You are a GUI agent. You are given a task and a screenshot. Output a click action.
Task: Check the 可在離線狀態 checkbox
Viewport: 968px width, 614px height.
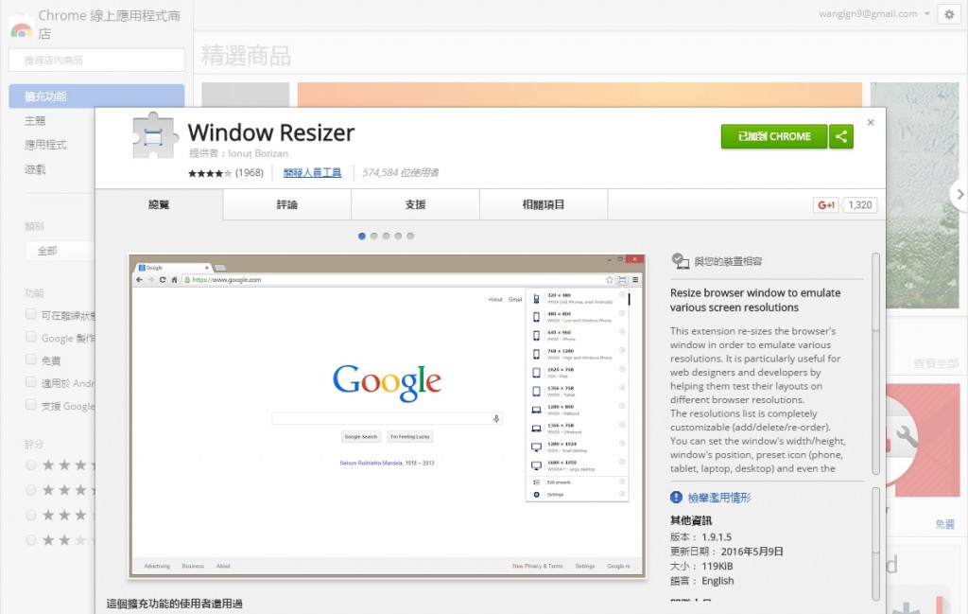(31, 314)
